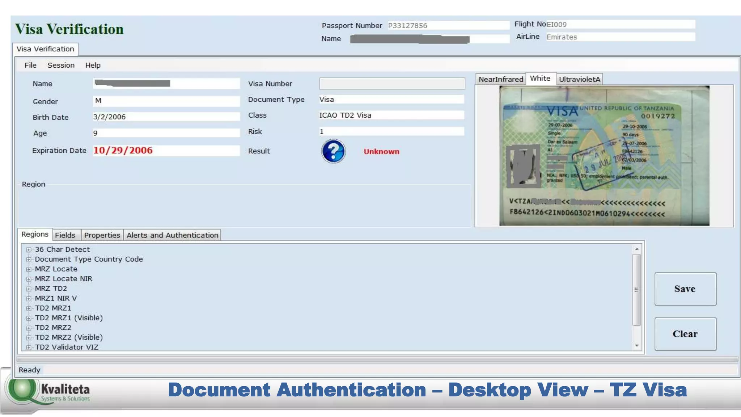
Task: Click the header Name field under Passport Number
Action: [x=430, y=39]
